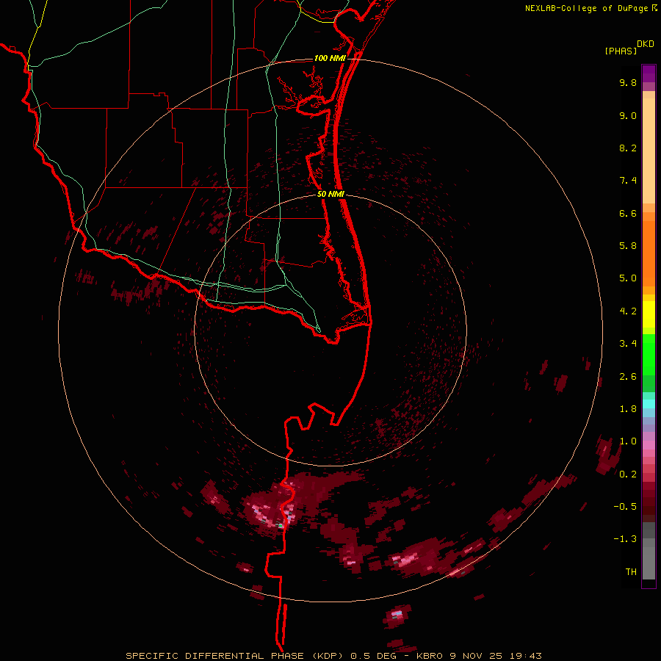
Task: Click the 100 NMI range ring label
Action: coord(330,58)
